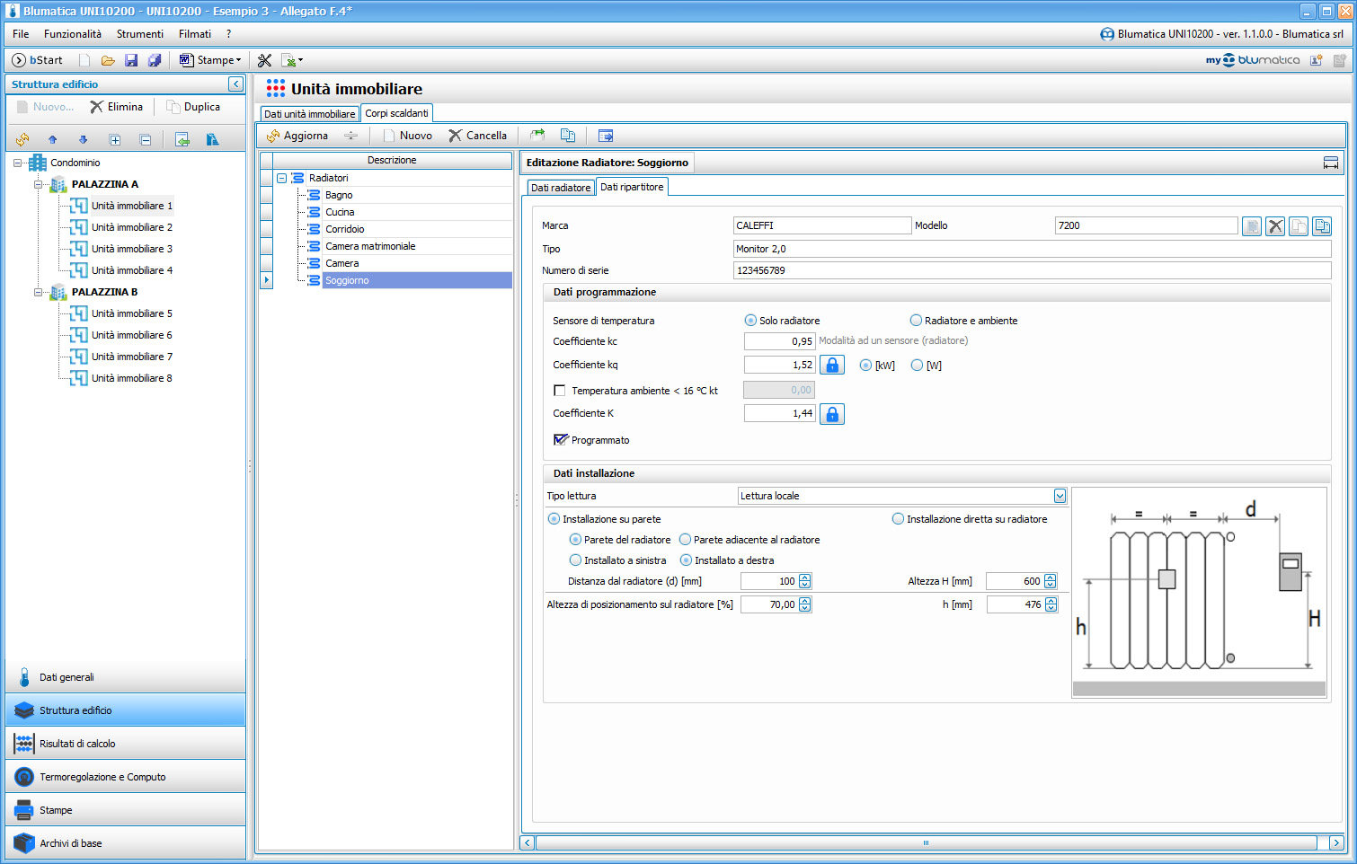
Task: Click the Aggiorna button
Action: click(x=297, y=136)
